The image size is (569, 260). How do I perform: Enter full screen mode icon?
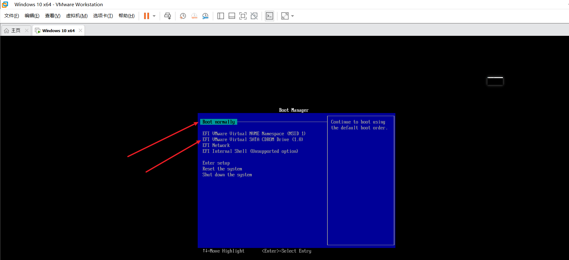pos(243,16)
